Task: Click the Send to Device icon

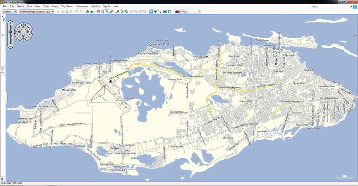Action: [x=87, y=11]
